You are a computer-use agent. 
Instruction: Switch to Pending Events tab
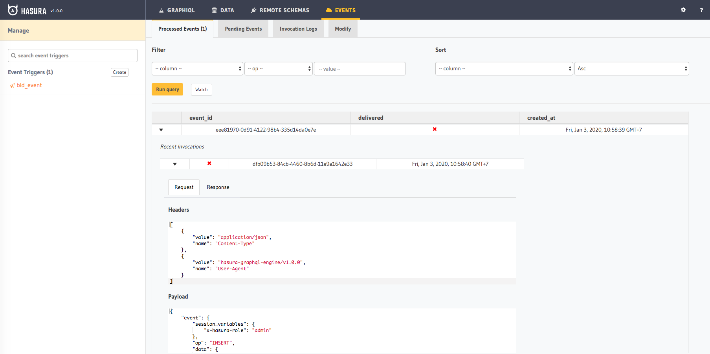pos(243,29)
